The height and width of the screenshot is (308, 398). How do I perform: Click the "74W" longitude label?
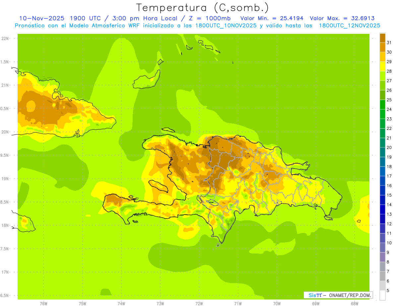121,304
